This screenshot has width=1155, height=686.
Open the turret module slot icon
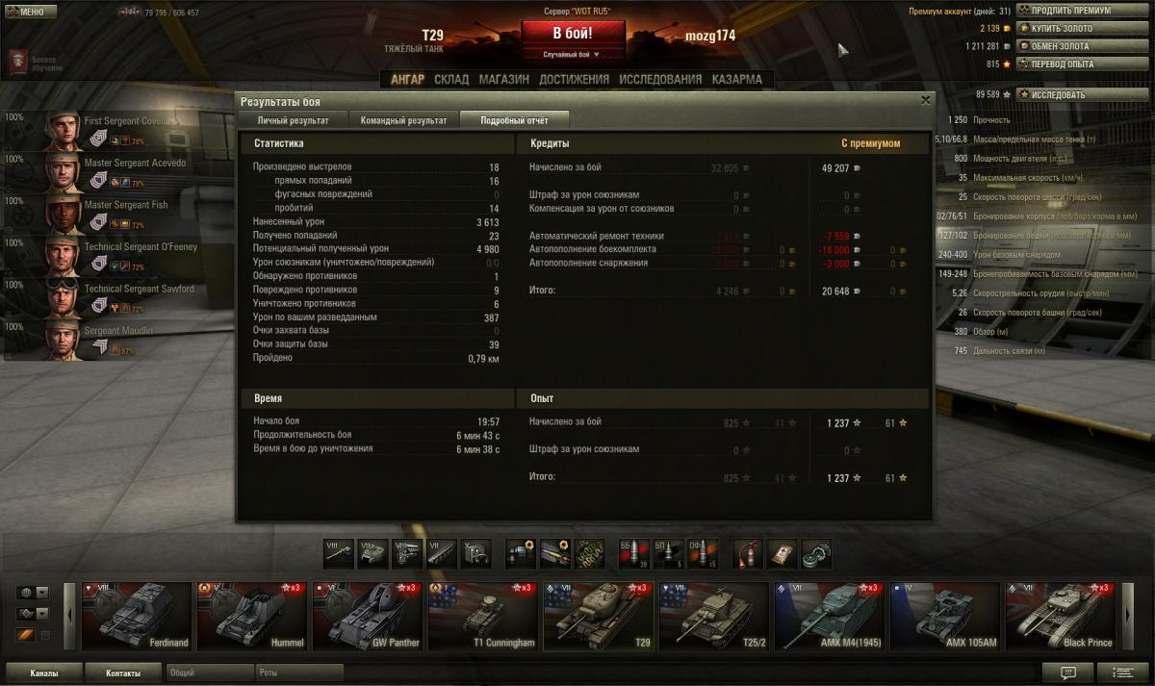pos(372,553)
